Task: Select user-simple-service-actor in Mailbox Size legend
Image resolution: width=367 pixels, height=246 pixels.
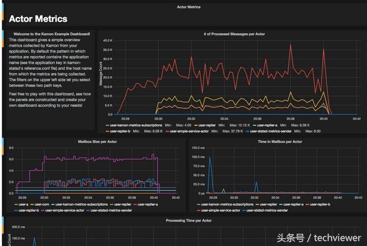Action: pyautogui.click(x=64, y=210)
